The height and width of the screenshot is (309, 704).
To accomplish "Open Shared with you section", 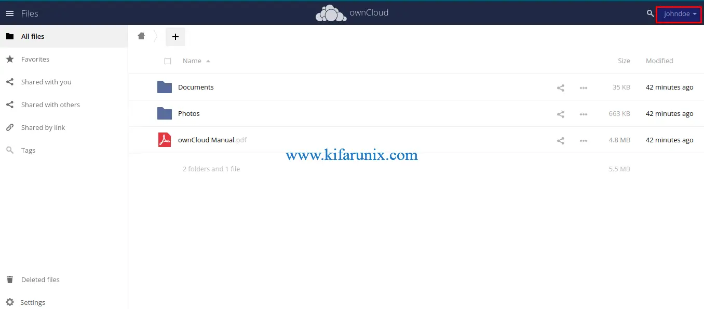I will pyautogui.click(x=64, y=82).
